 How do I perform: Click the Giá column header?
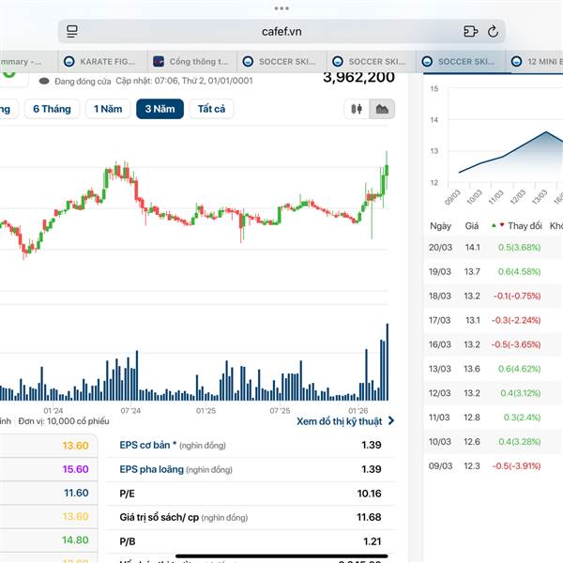[x=472, y=226]
